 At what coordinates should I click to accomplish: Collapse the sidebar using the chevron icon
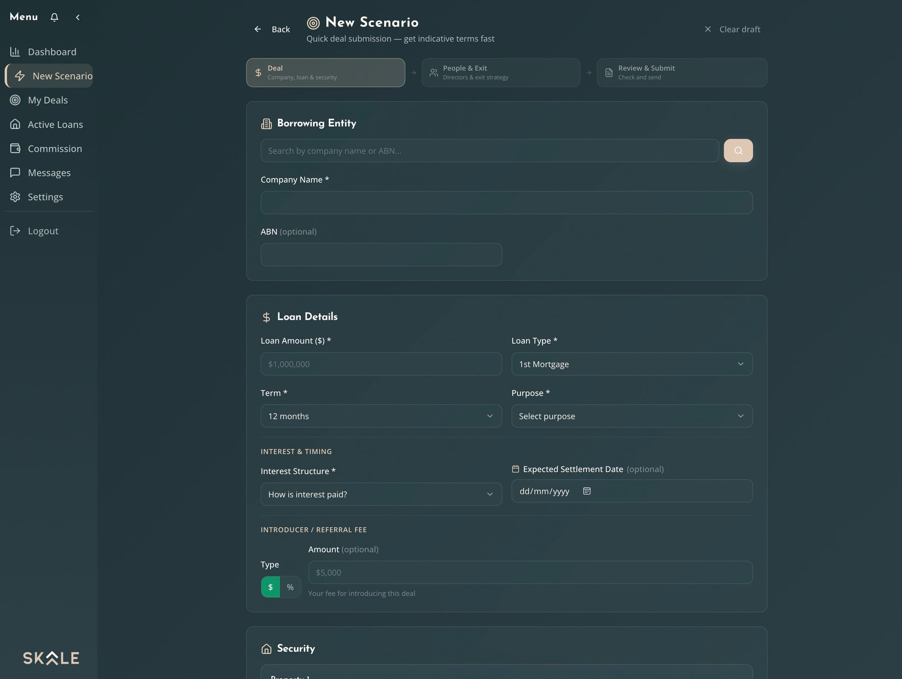78,17
